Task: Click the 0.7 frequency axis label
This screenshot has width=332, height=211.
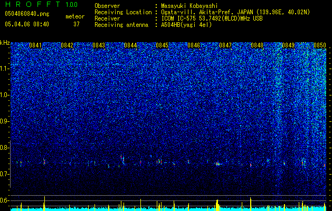Action: (x=5, y=174)
